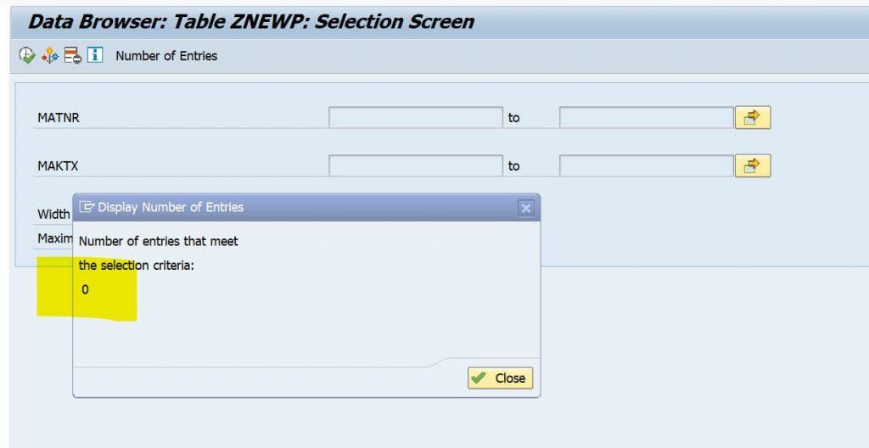Focus the MATNR upper-limit input field
The height and width of the screenshot is (448, 869).
[647, 118]
